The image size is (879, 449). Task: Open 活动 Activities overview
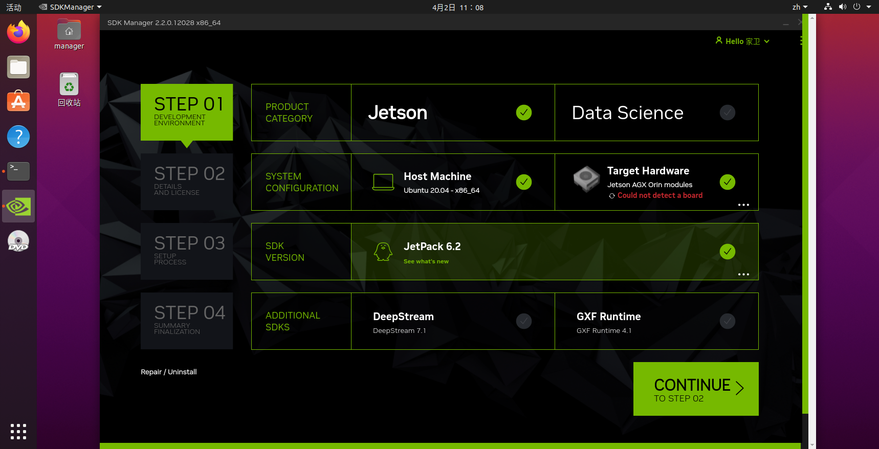coord(14,7)
